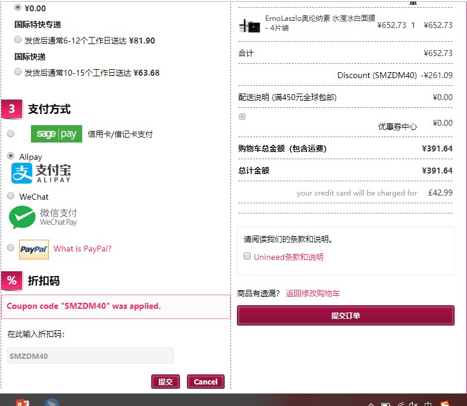Viewport: 467px width, 406px height.
Task: Click the green WeChat Pay logo
Action: [43, 217]
